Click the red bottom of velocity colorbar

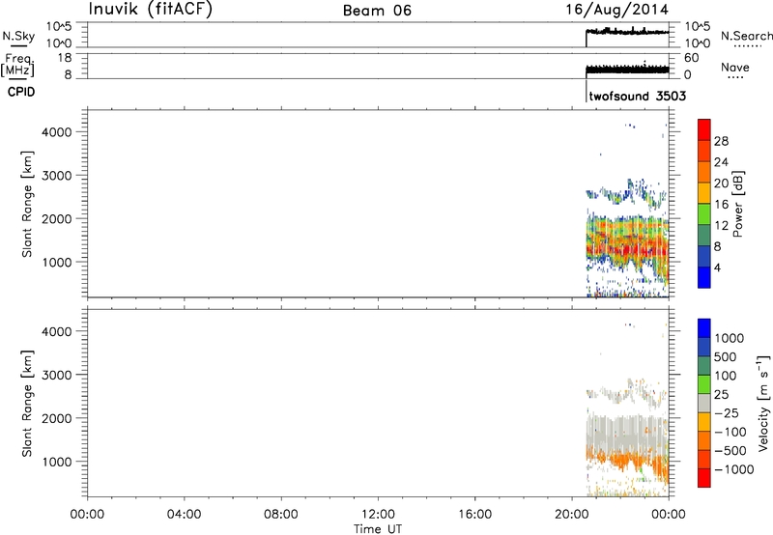[x=704, y=478]
